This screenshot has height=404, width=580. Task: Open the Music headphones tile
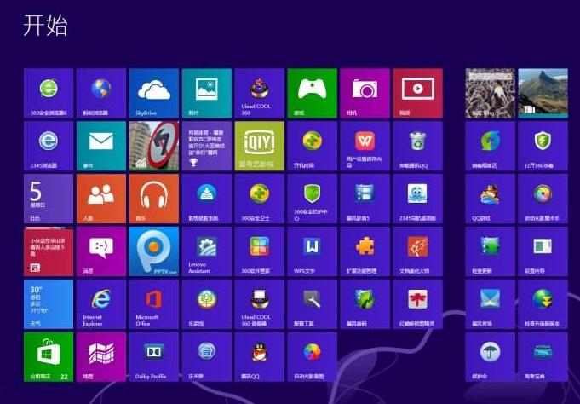154,199
